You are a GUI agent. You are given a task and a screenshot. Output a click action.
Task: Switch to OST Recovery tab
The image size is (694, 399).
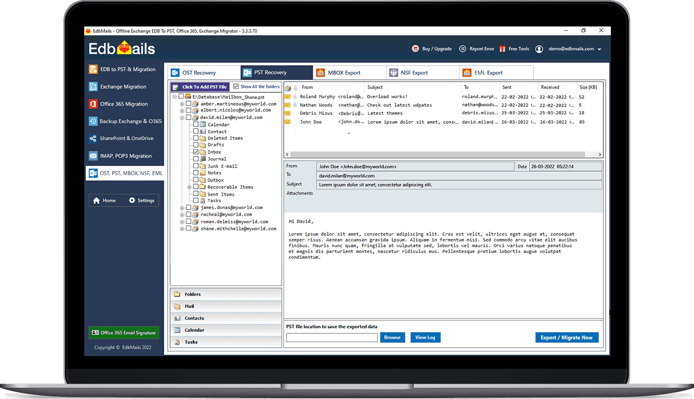[204, 72]
